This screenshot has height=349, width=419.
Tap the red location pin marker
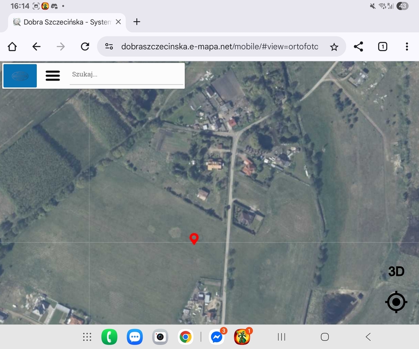coord(194,238)
